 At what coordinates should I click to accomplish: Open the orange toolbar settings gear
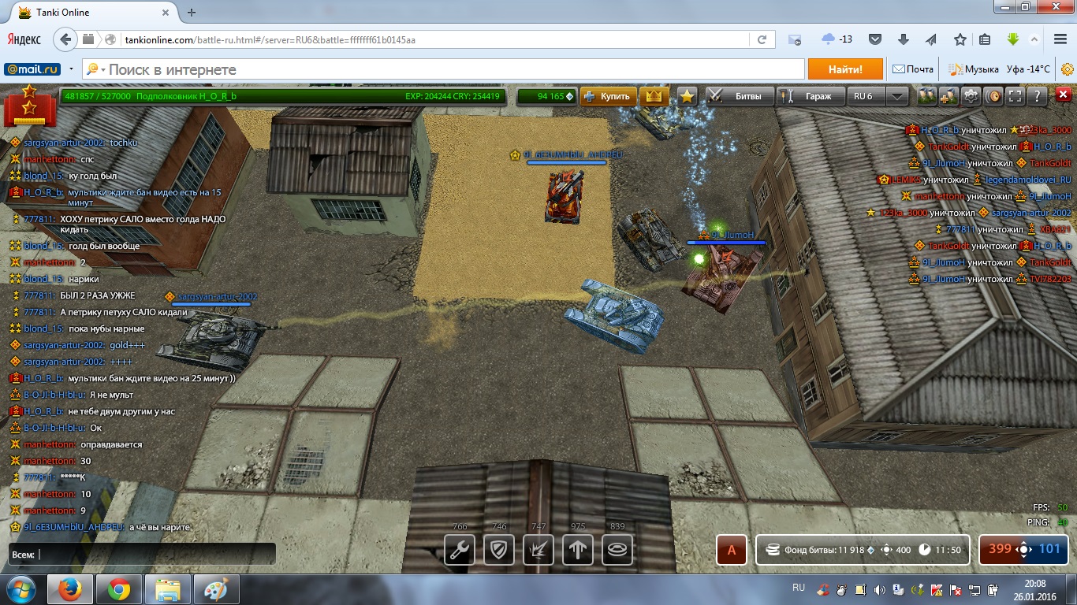pos(1067,69)
